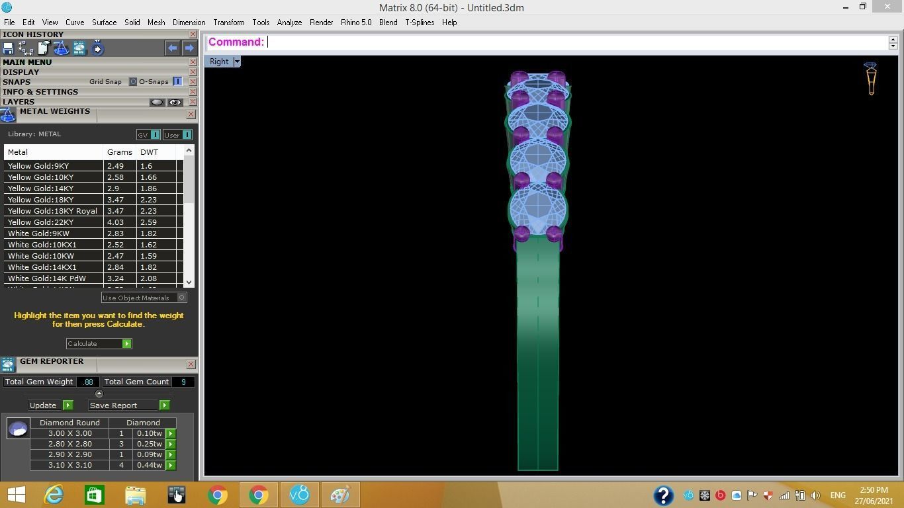Screen dimensions: 904x508
Task: Go back with the left arrow in Icon History
Action: tap(172, 48)
